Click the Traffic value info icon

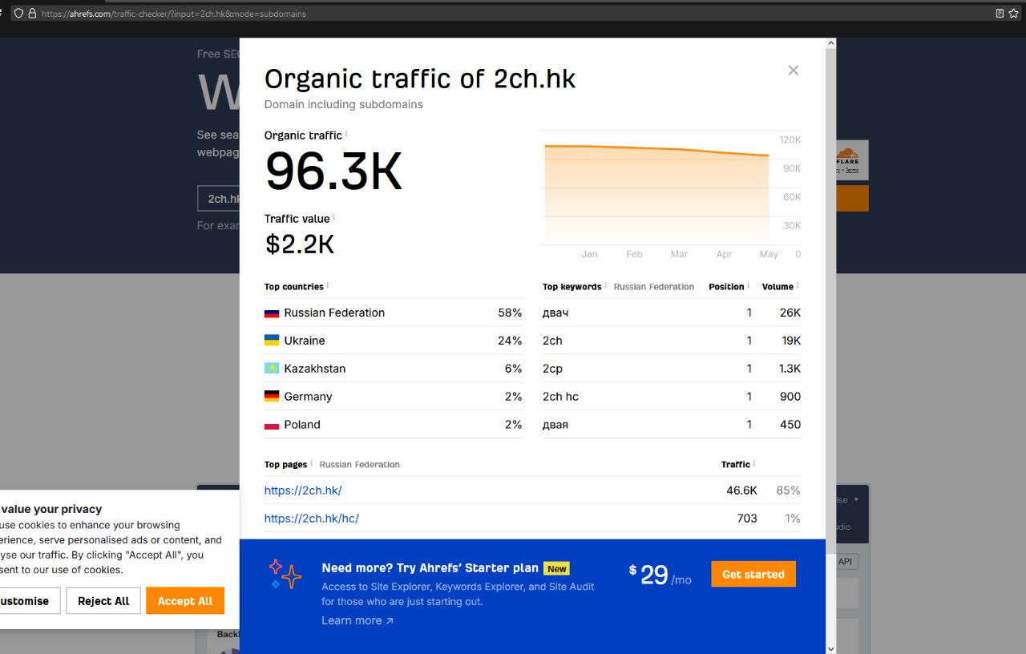tap(333, 218)
